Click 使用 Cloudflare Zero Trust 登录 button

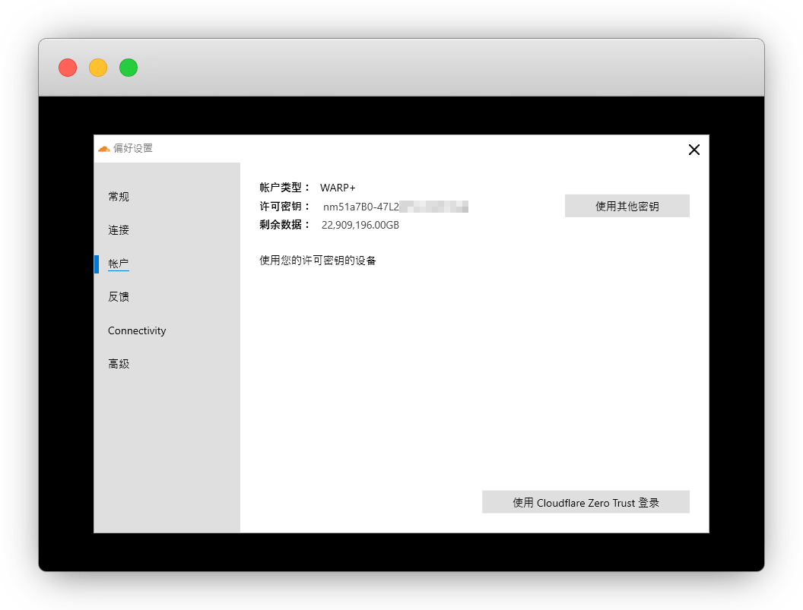coord(586,502)
